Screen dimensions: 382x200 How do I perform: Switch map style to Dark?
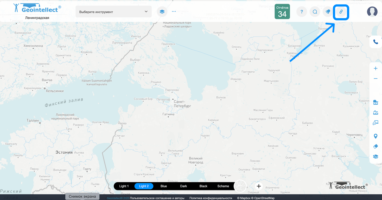(x=184, y=186)
